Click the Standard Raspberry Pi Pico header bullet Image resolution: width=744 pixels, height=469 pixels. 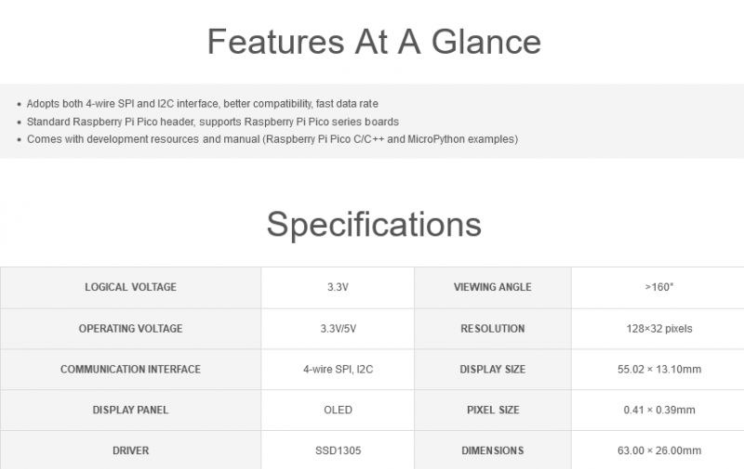tap(213, 122)
